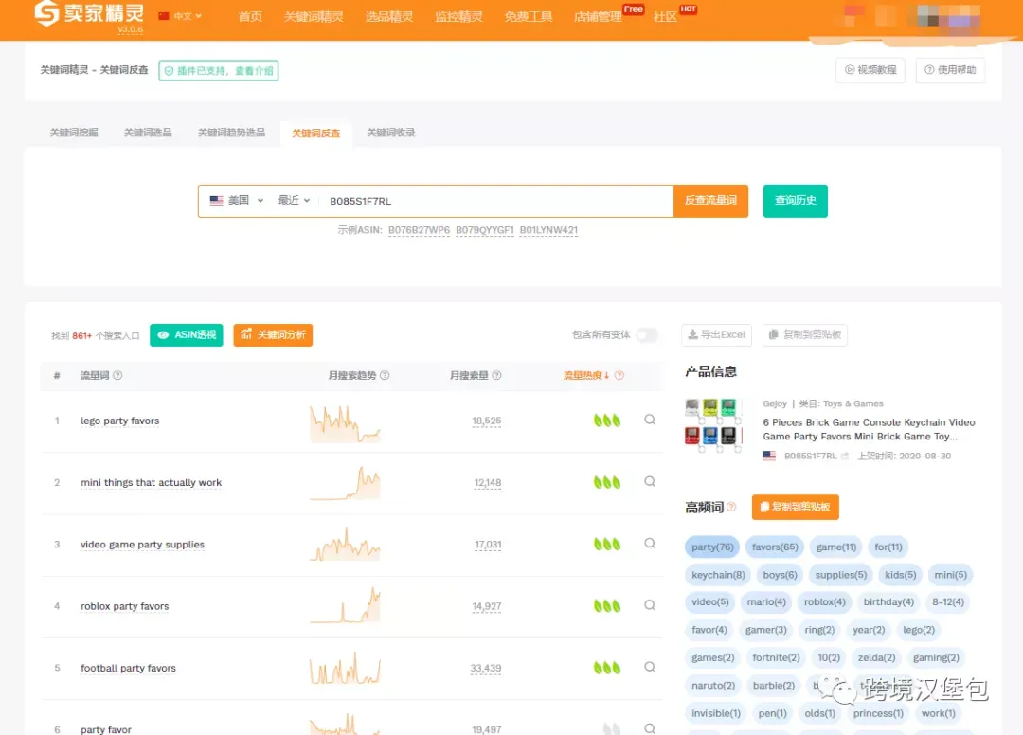
Task: Expand the 最近 time period dropdown
Action: pos(294,200)
